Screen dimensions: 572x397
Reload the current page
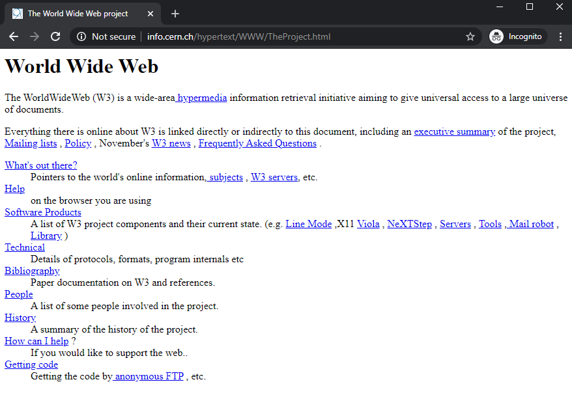(x=55, y=36)
